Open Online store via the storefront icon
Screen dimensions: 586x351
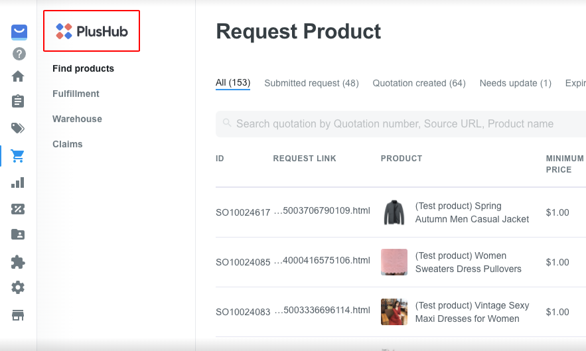18,315
